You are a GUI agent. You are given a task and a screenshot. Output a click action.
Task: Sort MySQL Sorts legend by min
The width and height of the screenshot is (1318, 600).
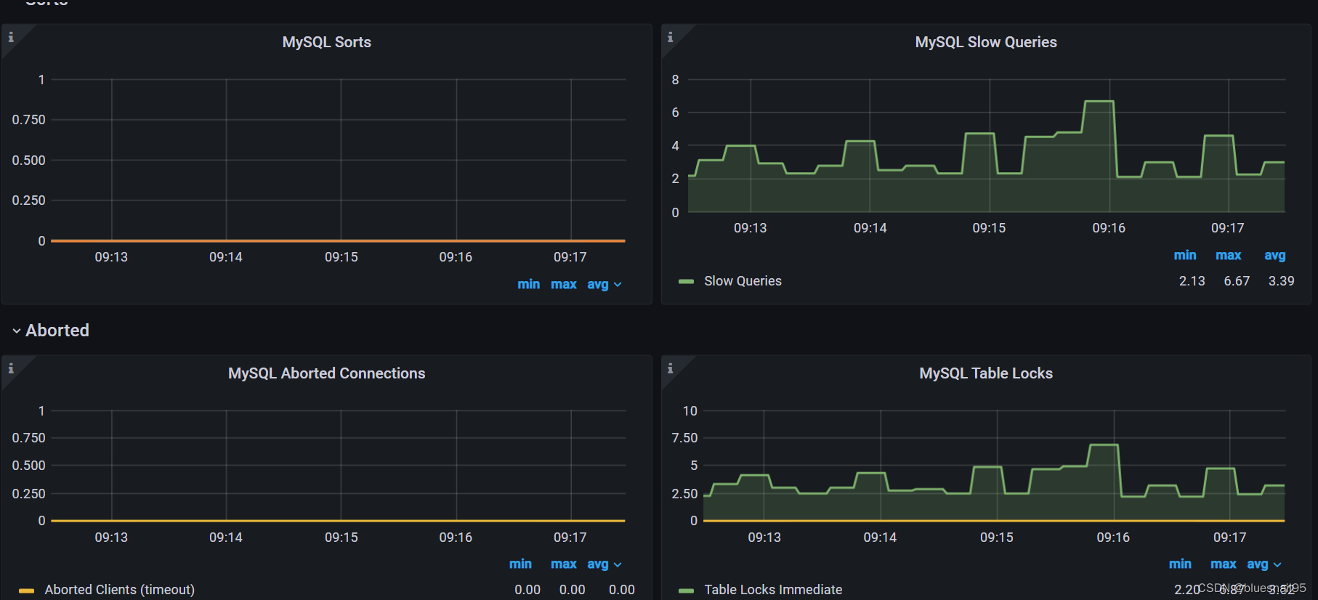click(x=528, y=284)
